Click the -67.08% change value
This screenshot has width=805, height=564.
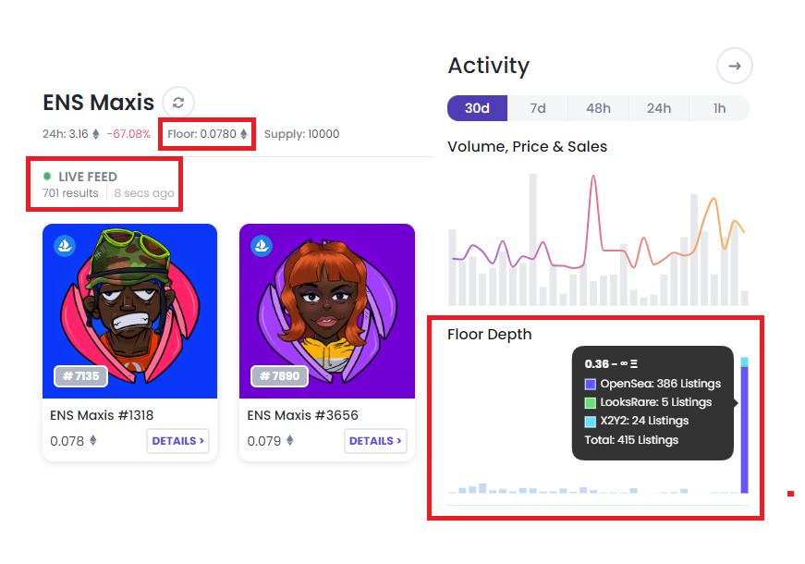click(128, 134)
